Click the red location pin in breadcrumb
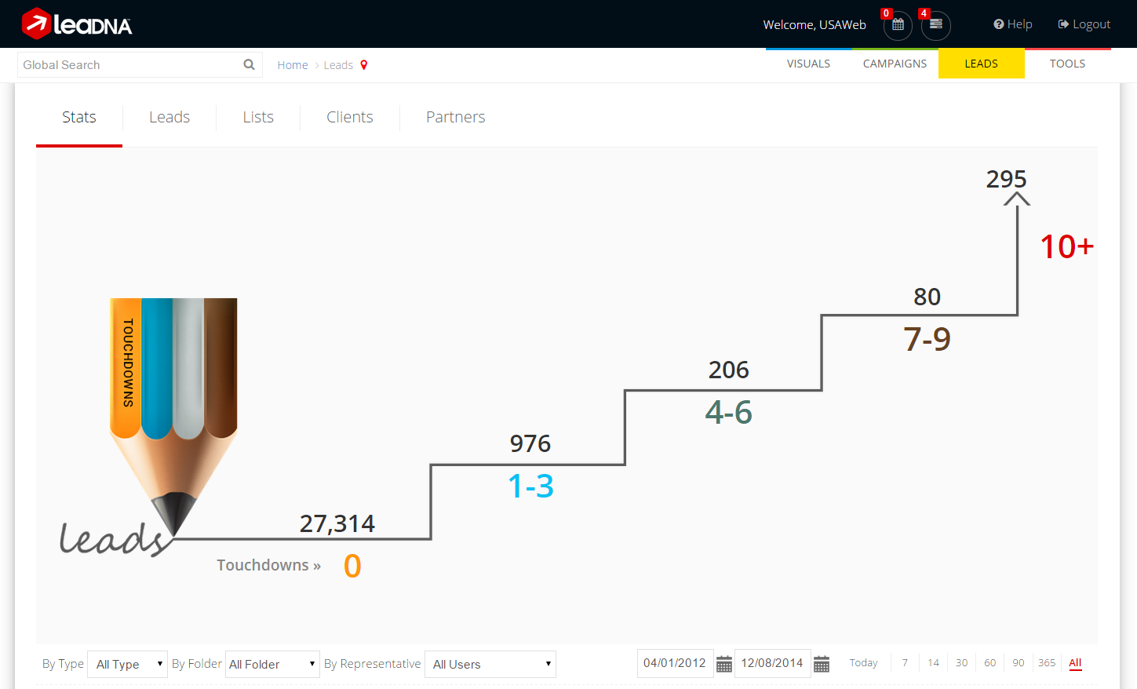The width and height of the screenshot is (1137, 689). pos(364,65)
